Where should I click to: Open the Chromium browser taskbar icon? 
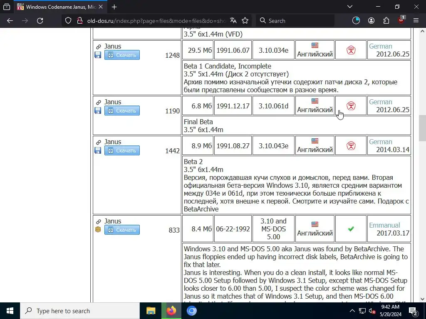coord(191,311)
